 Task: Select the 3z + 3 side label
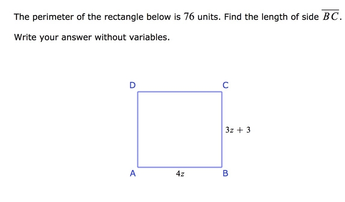[238, 130]
